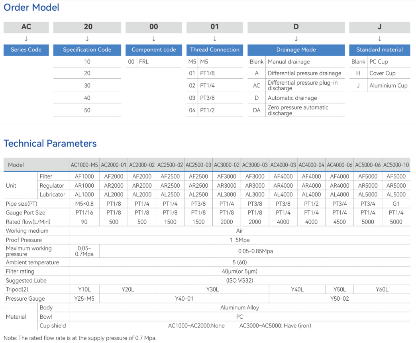
Task: Select the 'Drainage Mode' blue header
Action: point(296,50)
